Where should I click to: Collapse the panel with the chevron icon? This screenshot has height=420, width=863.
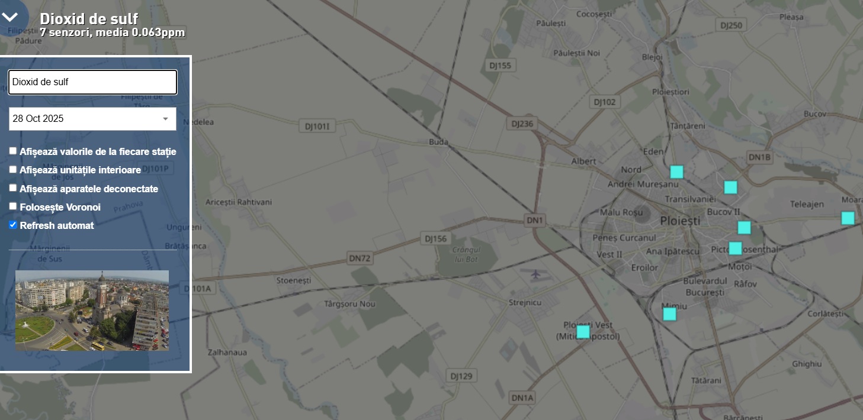click(x=10, y=17)
